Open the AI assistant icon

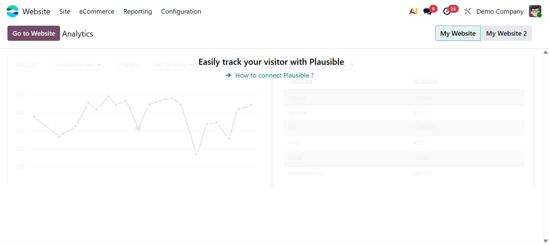(413, 11)
